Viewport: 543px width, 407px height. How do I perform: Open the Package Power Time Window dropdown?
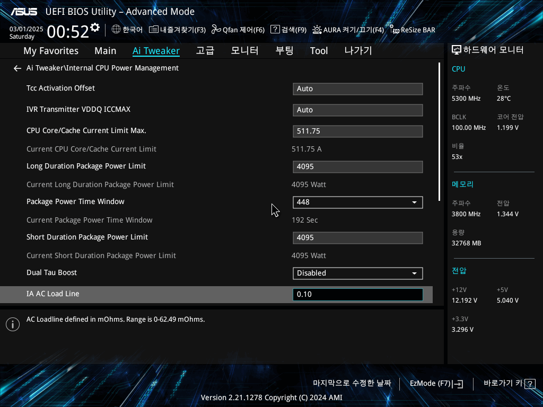(358, 202)
